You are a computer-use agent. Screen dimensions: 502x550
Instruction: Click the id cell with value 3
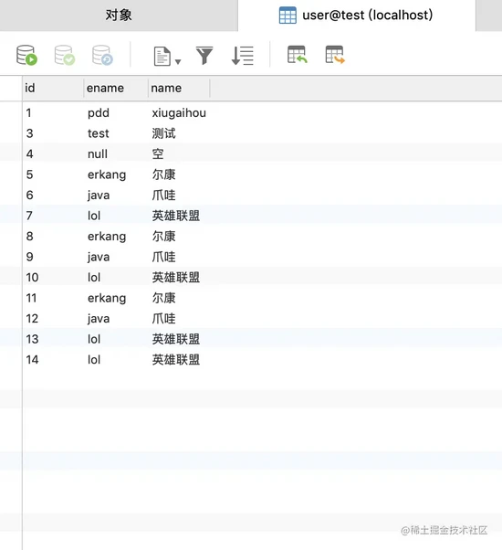coord(29,133)
